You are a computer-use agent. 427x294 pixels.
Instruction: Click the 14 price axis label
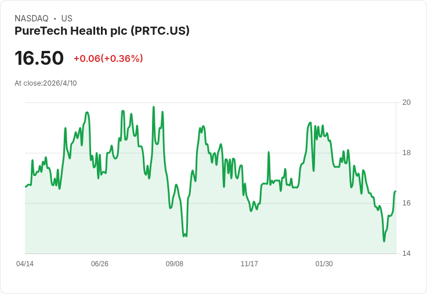point(407,253)
